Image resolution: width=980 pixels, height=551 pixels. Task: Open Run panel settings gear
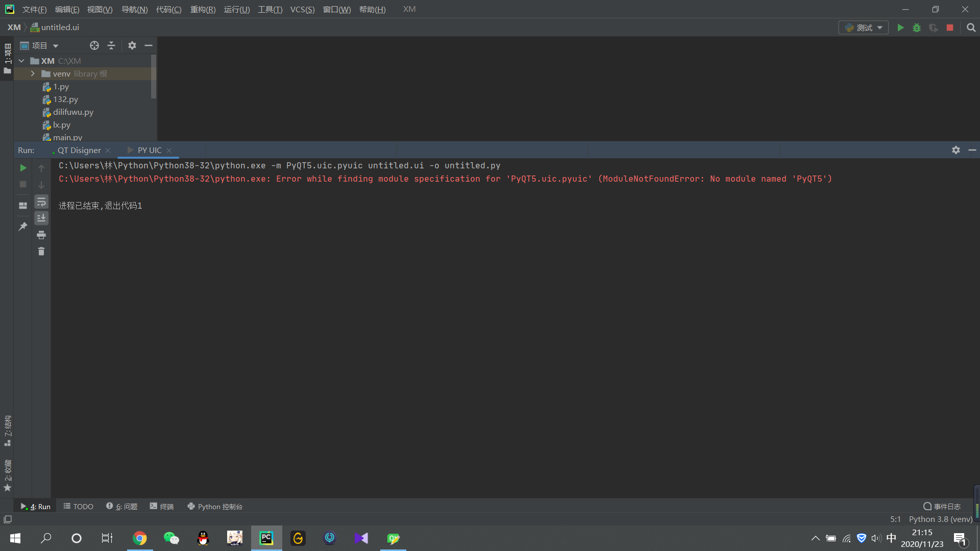pyautogui.click(x=956, y=150)
